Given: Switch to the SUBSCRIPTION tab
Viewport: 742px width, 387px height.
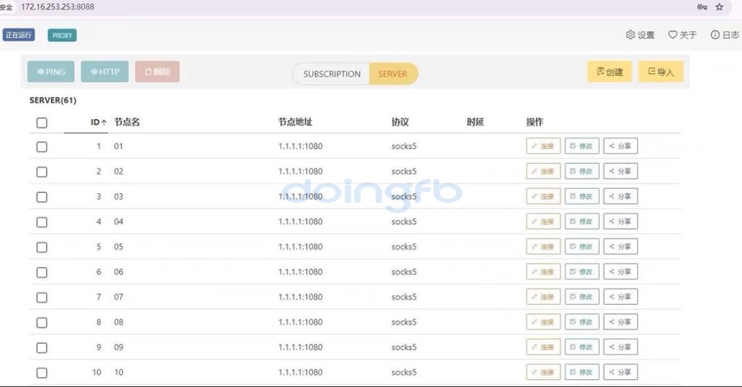Looking at the screenshot, I should click(332, 74).
